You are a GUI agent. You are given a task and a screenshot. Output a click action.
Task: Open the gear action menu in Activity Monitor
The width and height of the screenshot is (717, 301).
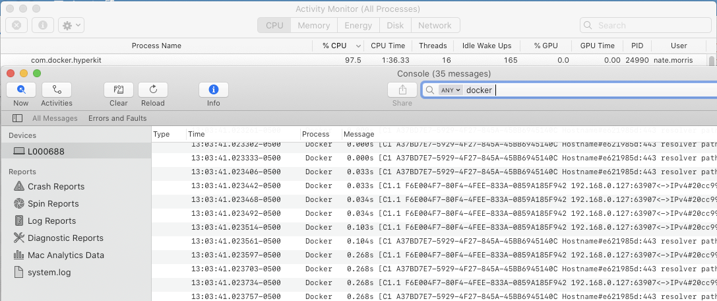(x=71, y=25)
